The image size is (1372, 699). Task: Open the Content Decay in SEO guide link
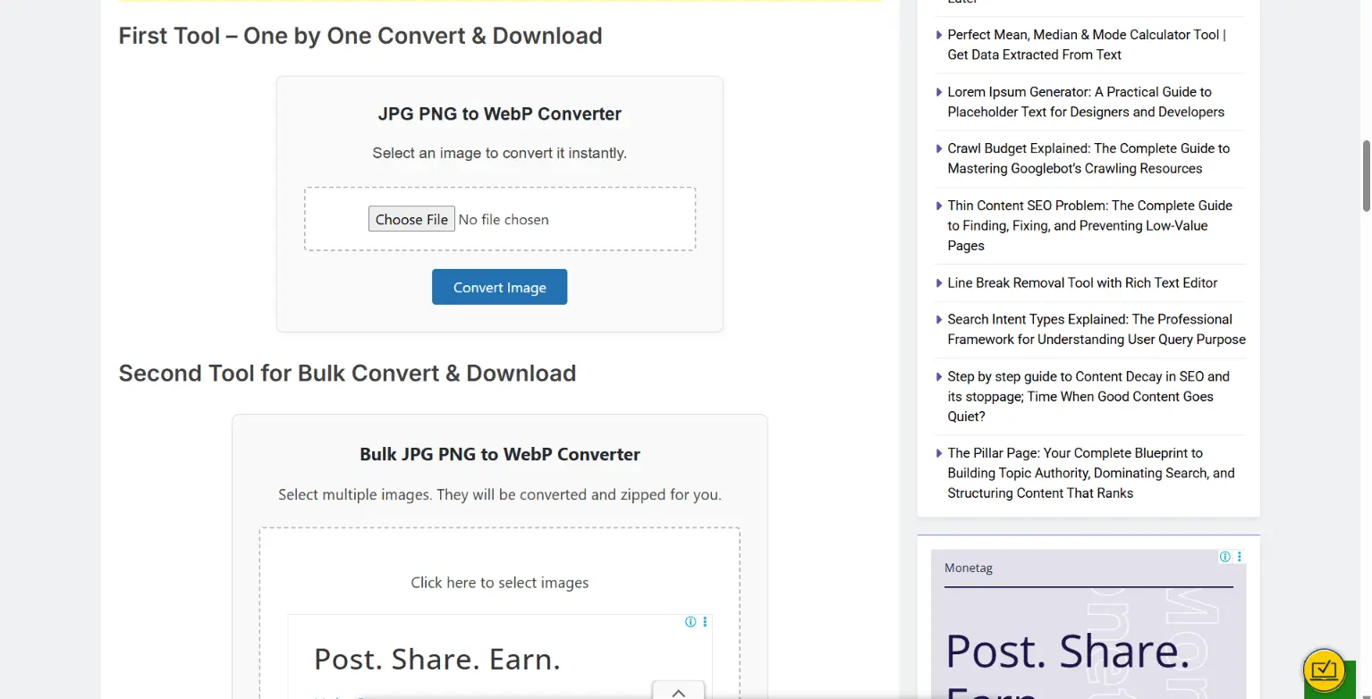coord(1088,396)
